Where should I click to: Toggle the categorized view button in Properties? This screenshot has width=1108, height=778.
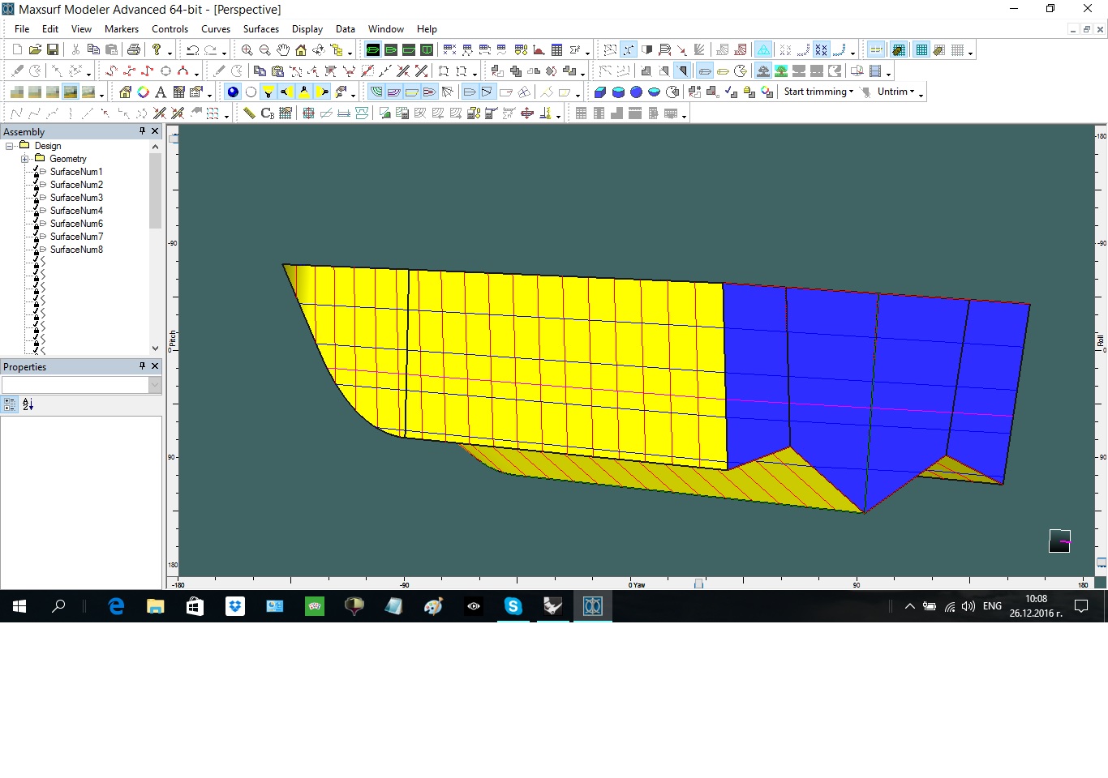pyautogui.click(x=10, y=404)
